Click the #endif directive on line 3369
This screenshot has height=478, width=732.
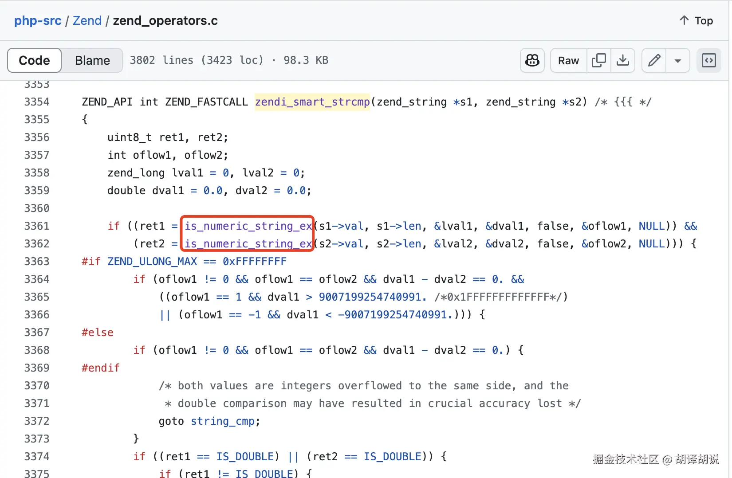tap(101, 368)
